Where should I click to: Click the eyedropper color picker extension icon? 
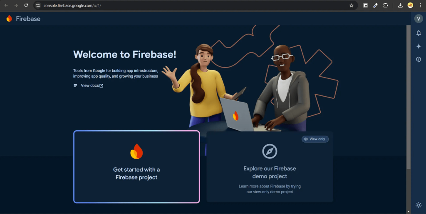coord(376,5)
